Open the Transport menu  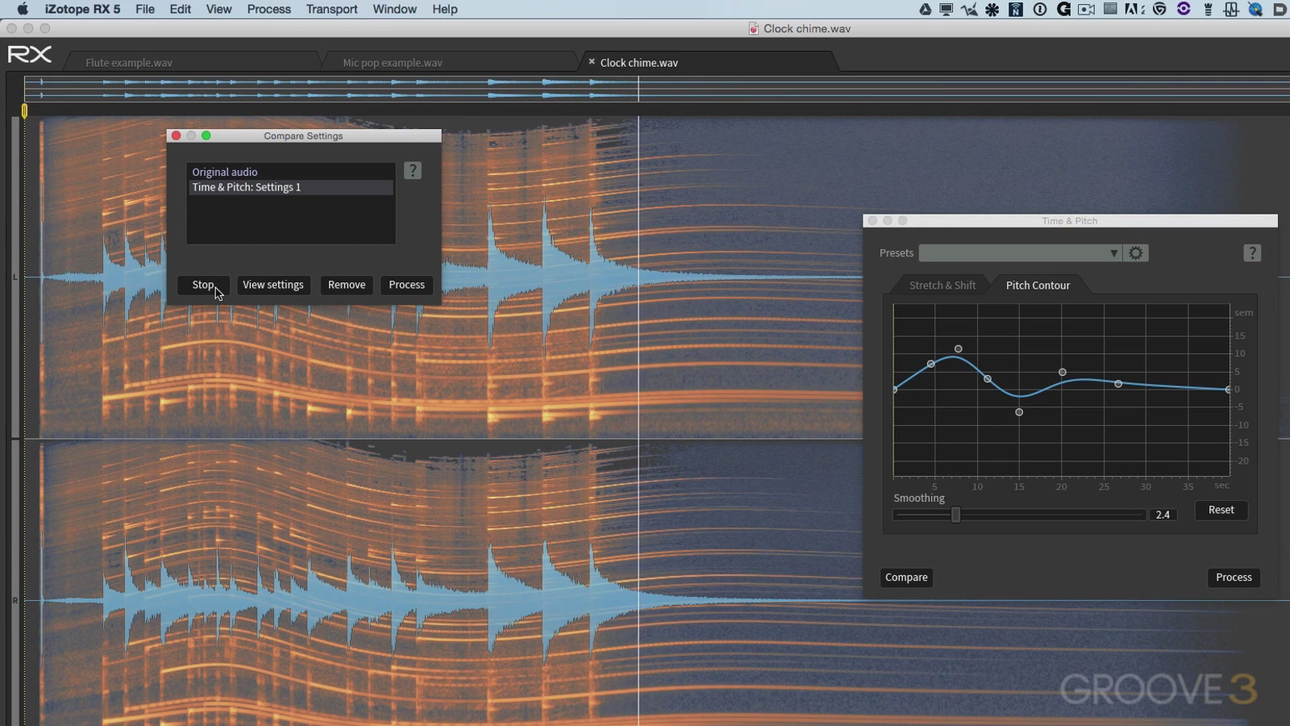(x=331, y=9)
